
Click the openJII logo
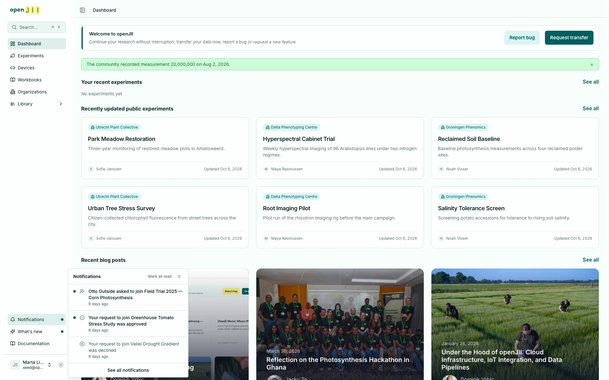(x=25, y=10)
